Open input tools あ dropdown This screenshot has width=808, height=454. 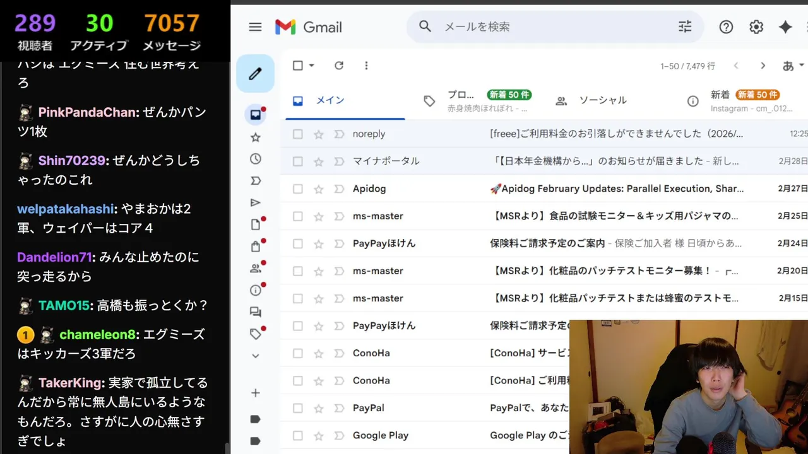point(793,66)
